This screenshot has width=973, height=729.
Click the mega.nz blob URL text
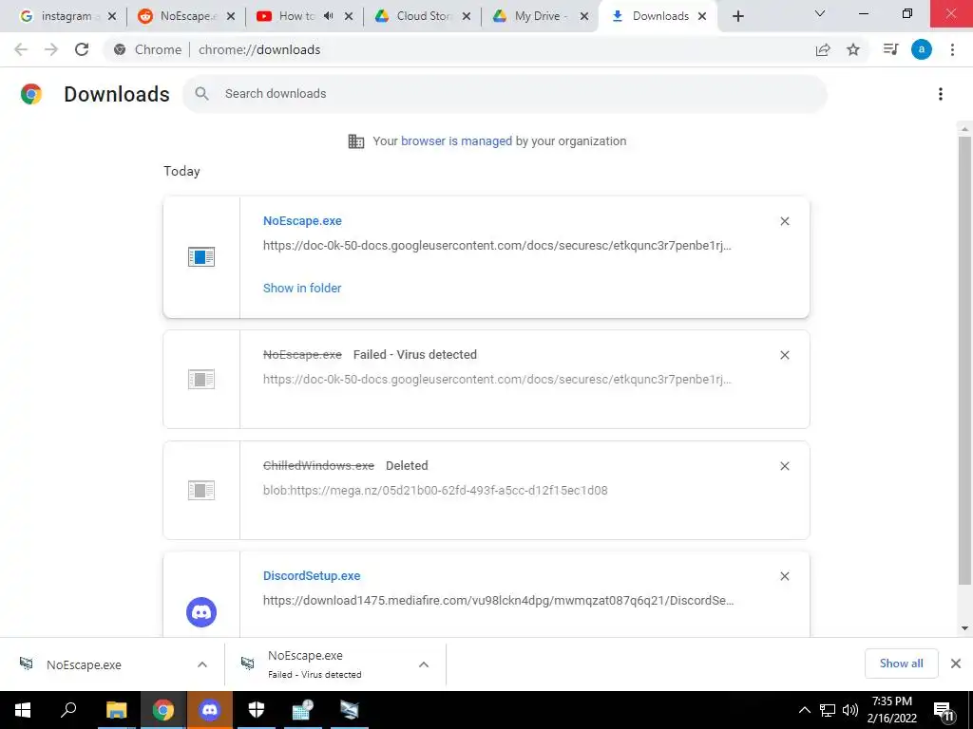435,491
